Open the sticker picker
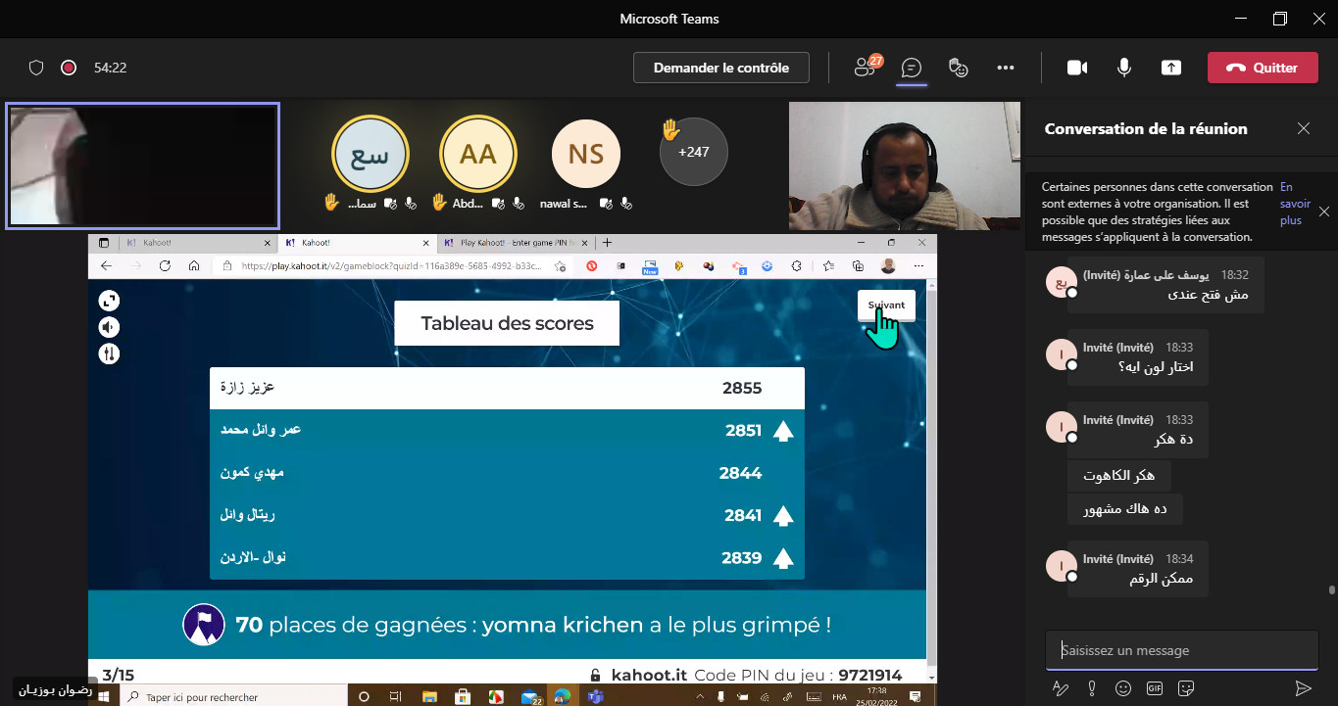Image resolution: width=1338 pixels, height=706 pixels. pos(1186,688)
